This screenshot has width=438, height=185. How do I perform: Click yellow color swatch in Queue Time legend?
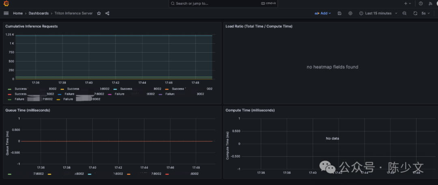click(49, 174)
